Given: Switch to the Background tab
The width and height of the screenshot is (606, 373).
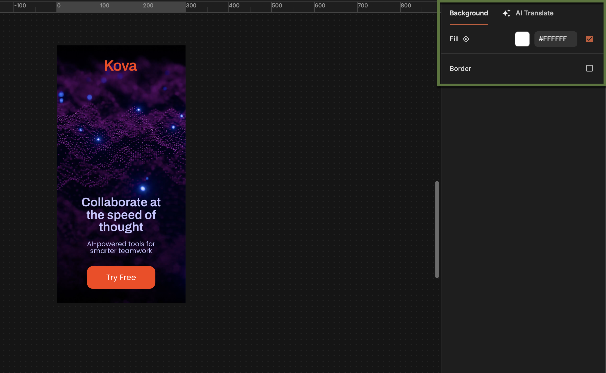Looking at the screenshot, I should pyautogui.click(x=469, y=13).
